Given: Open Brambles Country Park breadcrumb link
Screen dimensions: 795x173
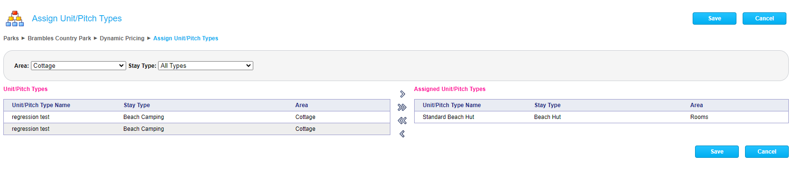Looking at the screenshot, I should tap(59, 38).
